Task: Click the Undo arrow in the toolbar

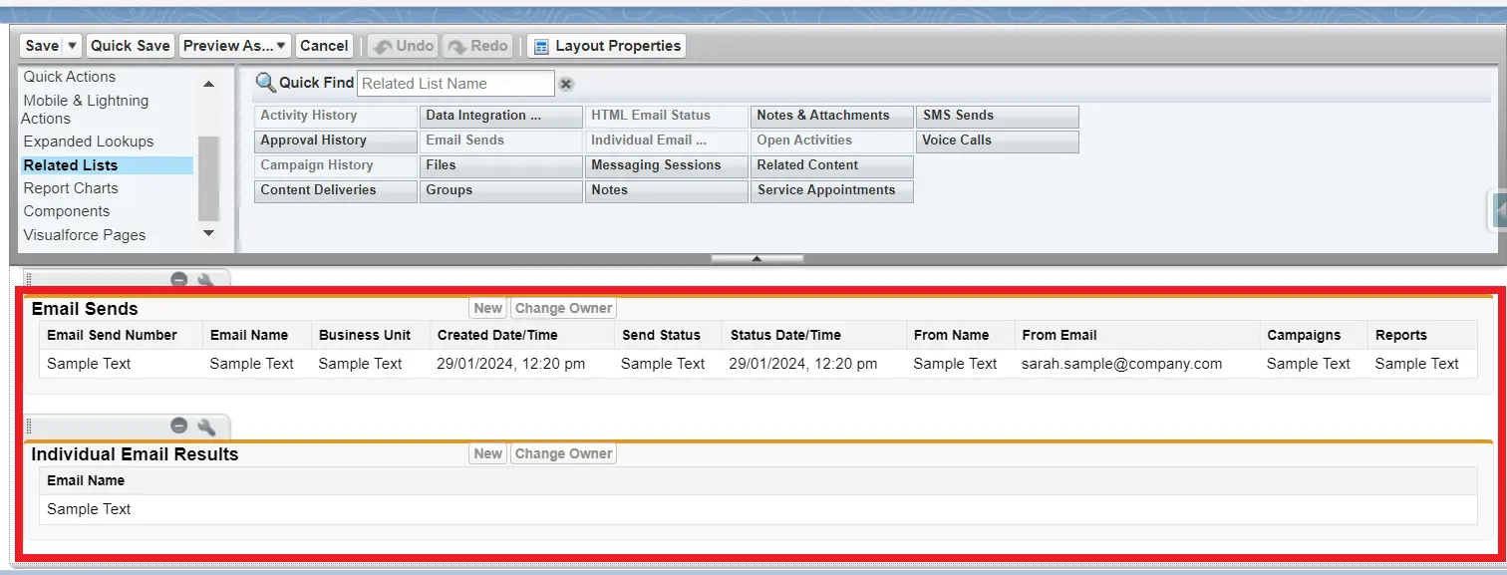Action: pyautogui.click(x=383, y=46)
